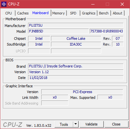
Task: Click the Manufacturer field showing FUJITSU
Action: [76, 25]
